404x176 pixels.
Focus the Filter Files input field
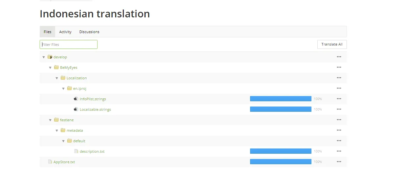pos(69,44)
